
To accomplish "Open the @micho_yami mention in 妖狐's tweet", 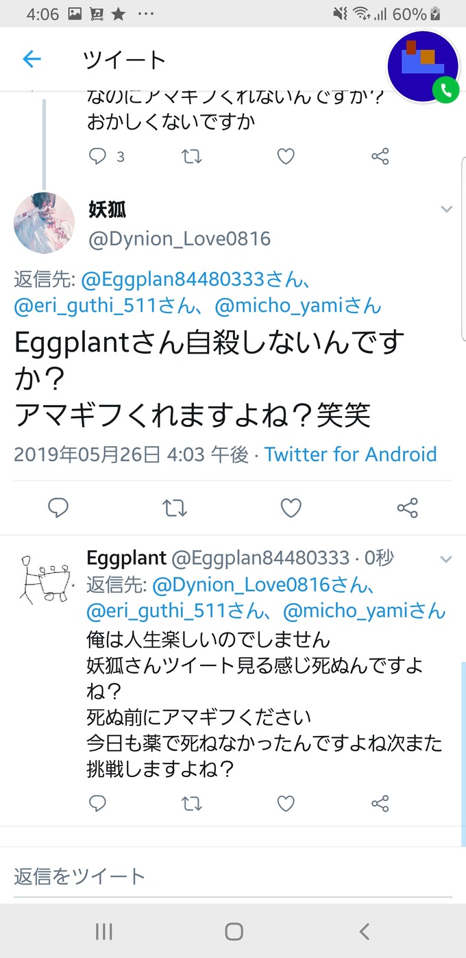I will point(298,306).
